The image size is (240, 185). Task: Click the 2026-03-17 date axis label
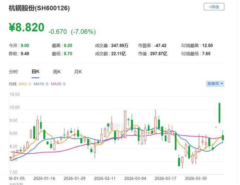[166, 178]
